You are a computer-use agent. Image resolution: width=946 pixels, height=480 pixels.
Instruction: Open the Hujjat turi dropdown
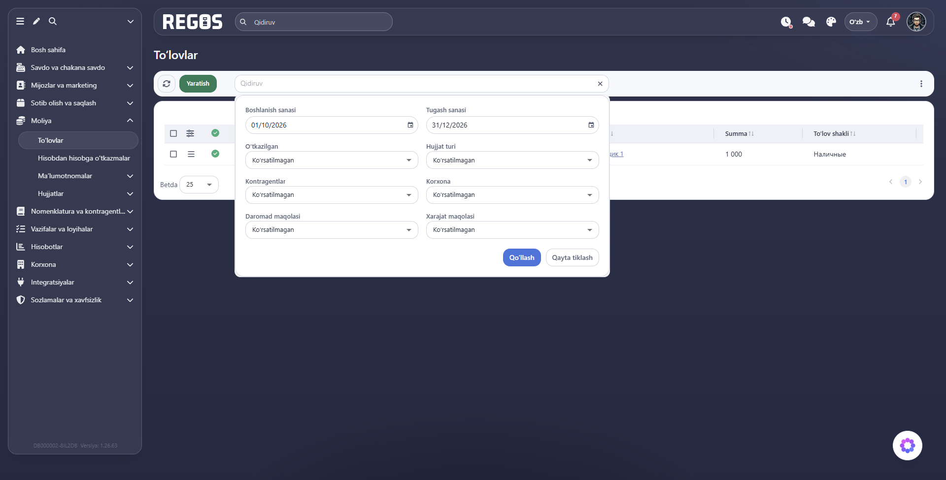(512, 160)
